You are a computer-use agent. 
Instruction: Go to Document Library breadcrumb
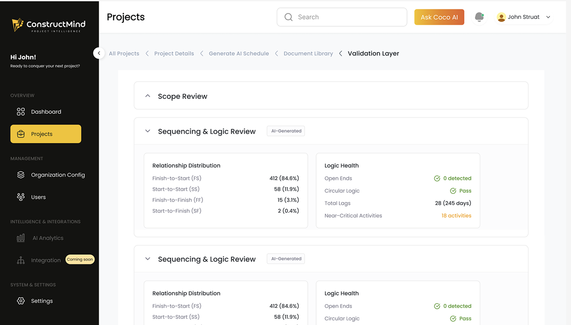308,54
